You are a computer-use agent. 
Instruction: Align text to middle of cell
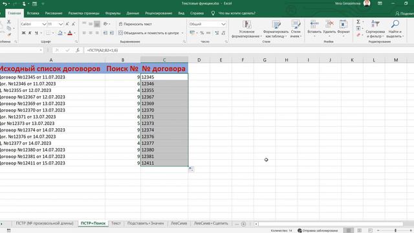coord(91,24)
